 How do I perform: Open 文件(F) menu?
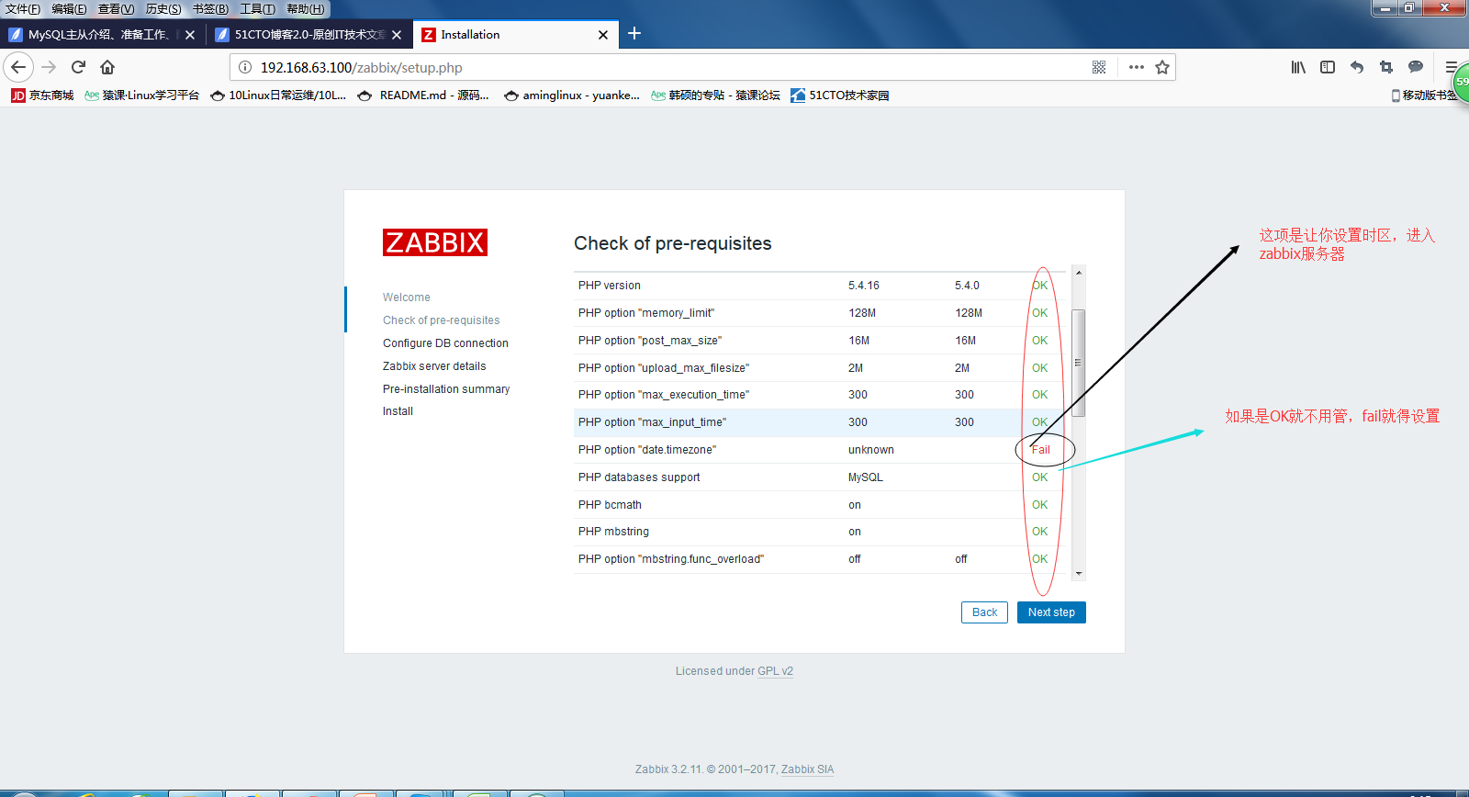pos(23,9)
